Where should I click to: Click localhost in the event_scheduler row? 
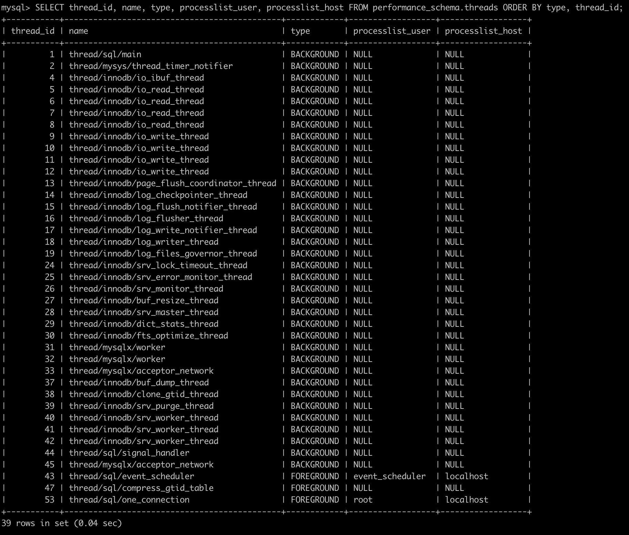click(467, 476)
